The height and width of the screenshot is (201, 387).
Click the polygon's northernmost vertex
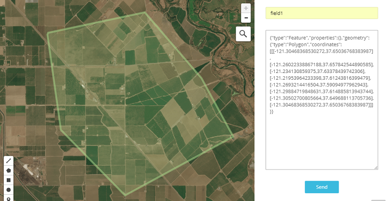pos(146,13)
